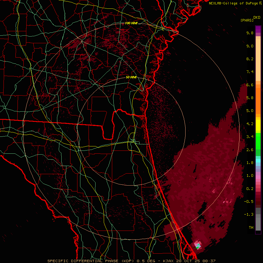Click the NEXLAB-College of DuPage label

[234, 3]
